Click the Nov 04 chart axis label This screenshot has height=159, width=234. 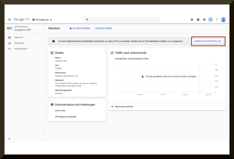pyautogui.click(x=140, y=94)
